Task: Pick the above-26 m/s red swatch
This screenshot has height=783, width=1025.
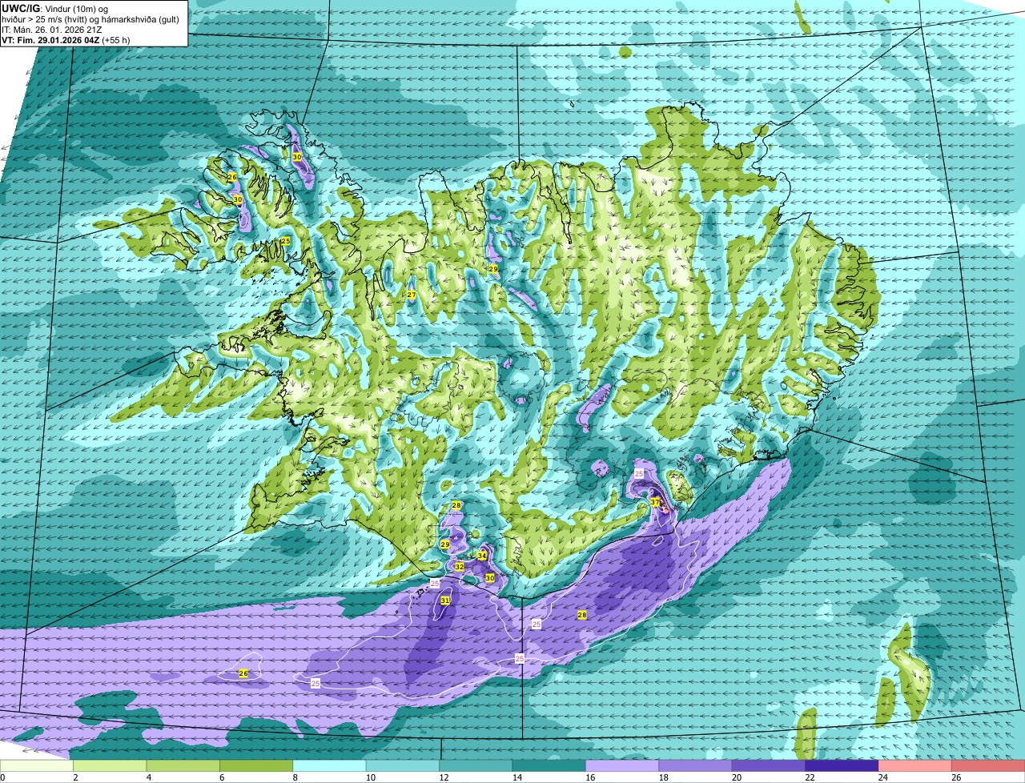Action: (988, 765)
